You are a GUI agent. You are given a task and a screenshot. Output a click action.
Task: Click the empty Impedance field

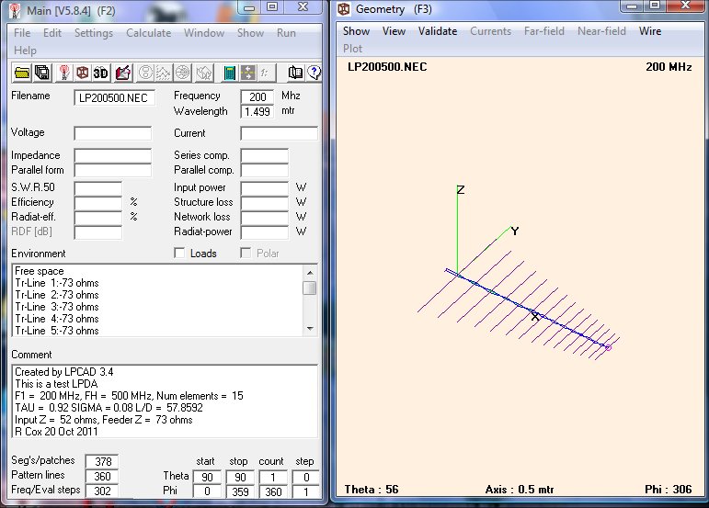coord(112,155)
